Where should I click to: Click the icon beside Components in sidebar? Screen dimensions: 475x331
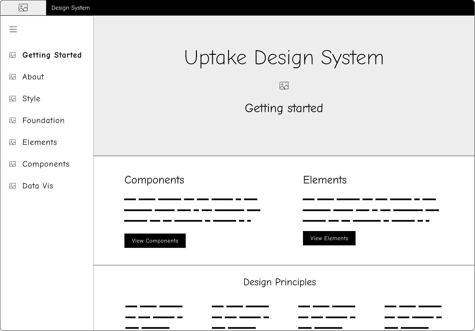click(x=12, y=164)
